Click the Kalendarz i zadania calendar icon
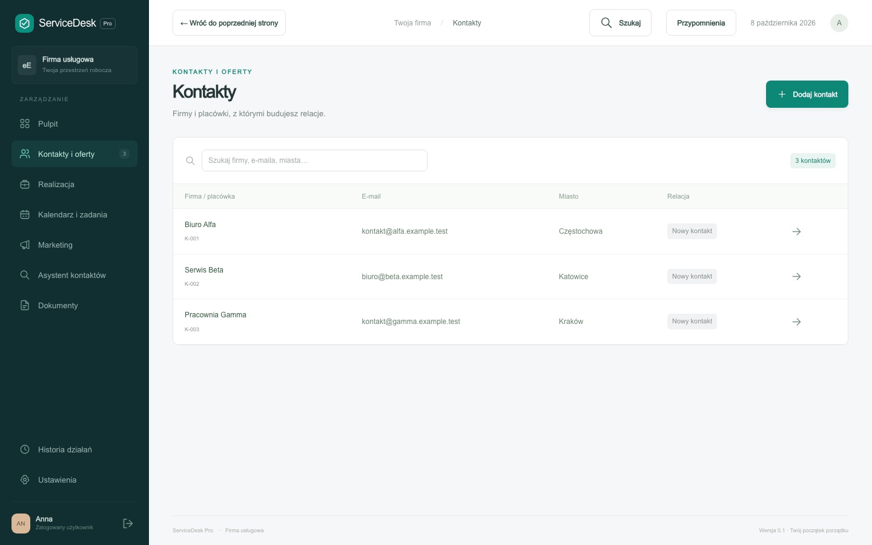 pyautogui.click(x=25, y=214)
